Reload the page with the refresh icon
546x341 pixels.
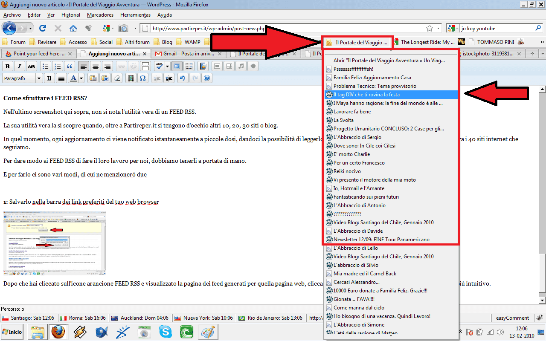tap(42, 29)
